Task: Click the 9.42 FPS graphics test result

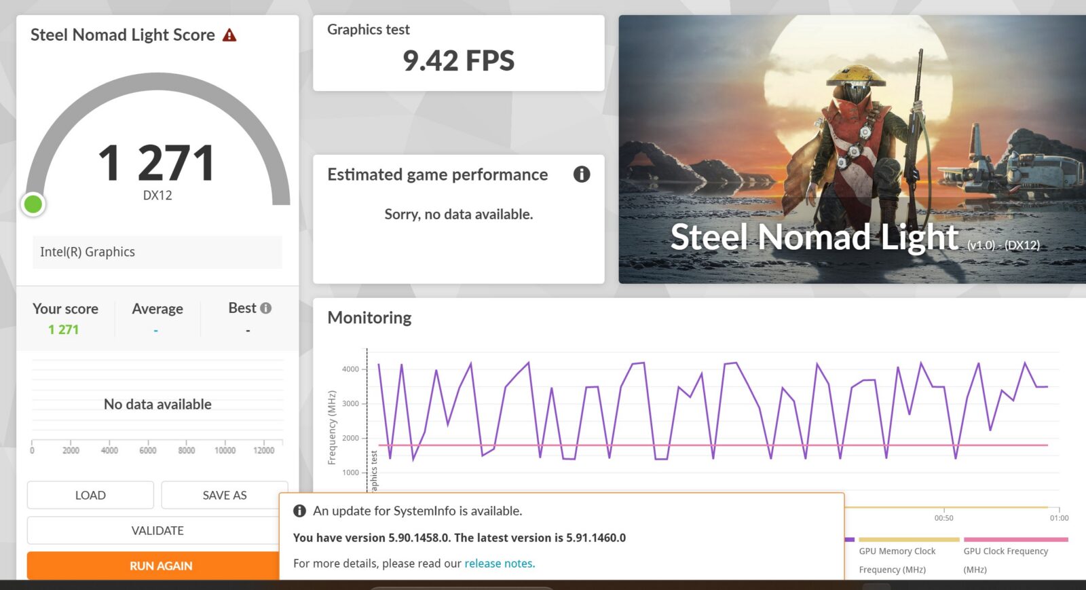Action: point(458,61)
